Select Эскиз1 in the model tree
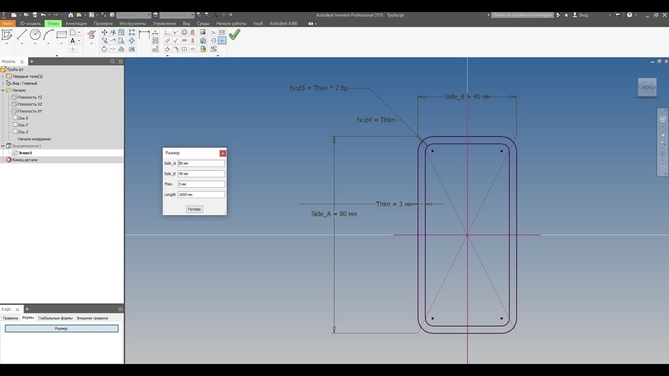Viewport: 669px width, 376px height. (x=25, y=153)
